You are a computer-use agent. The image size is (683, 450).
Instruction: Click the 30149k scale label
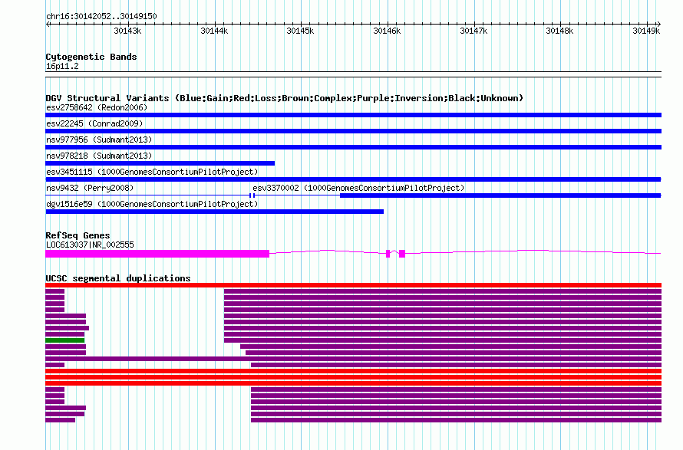point(646,31)
